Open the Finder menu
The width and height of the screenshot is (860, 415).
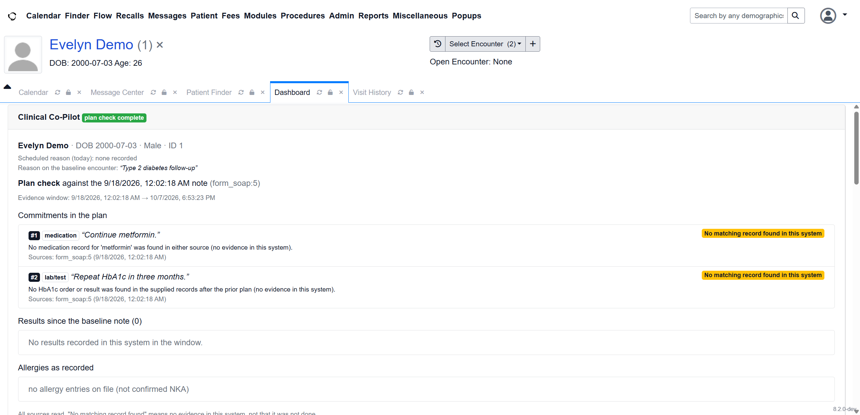click(x=77, y=16)
